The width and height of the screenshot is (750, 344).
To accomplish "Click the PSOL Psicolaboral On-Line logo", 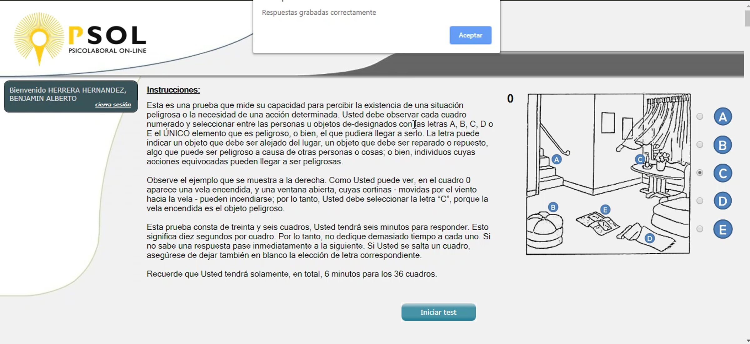I will coord(80,39).
